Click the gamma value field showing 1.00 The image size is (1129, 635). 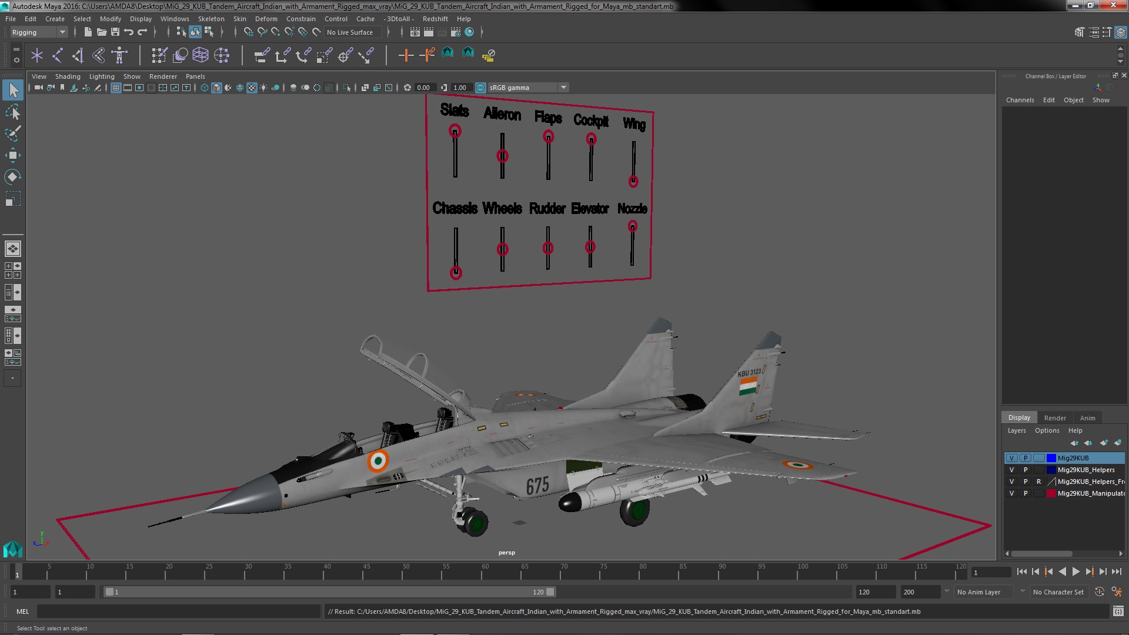click(461, 88)
